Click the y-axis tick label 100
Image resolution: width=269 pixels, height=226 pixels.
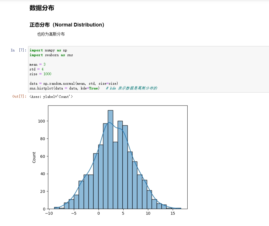click(42, 121)
